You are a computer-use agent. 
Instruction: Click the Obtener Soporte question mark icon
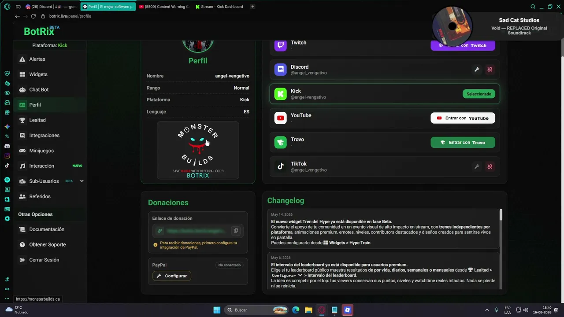coord(22,245)
